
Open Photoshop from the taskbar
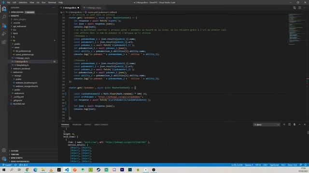(x=130, y=170)
